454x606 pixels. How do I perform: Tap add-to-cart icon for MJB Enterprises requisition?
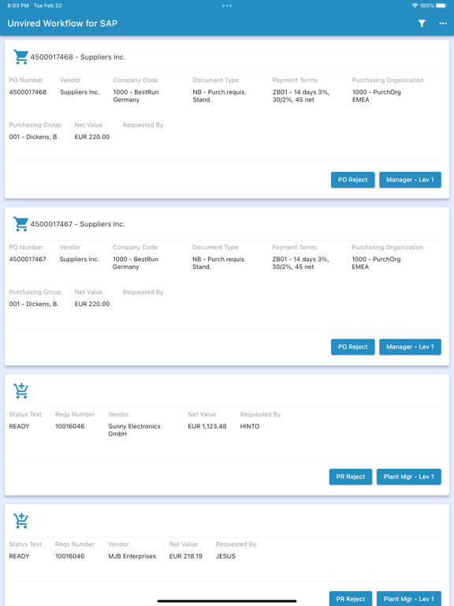tap(20, 521)
